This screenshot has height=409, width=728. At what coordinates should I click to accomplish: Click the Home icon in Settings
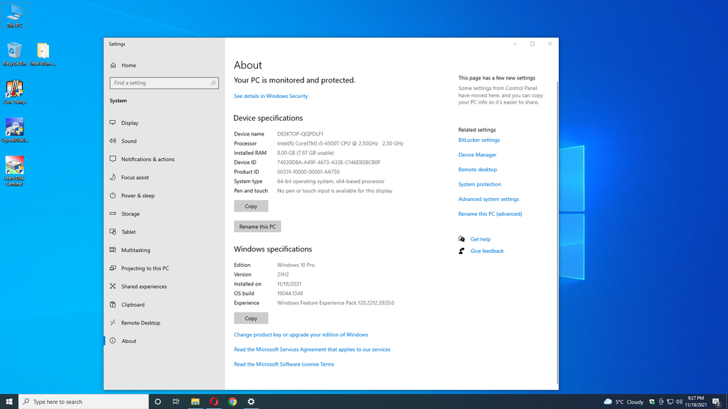point(112,65)
